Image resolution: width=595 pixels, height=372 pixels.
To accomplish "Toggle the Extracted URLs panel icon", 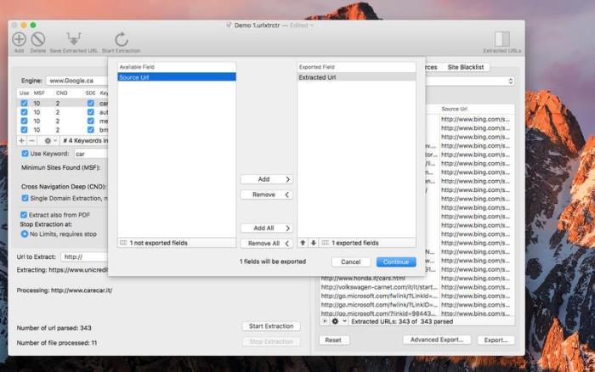I will [501, 39].
